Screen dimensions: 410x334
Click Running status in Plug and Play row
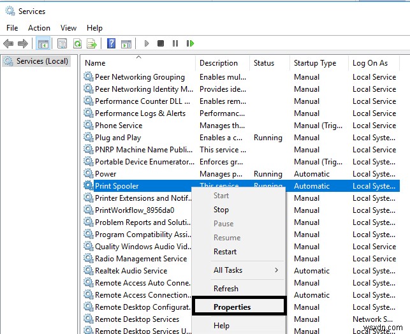pyautogui.click(x=268, y=138)
